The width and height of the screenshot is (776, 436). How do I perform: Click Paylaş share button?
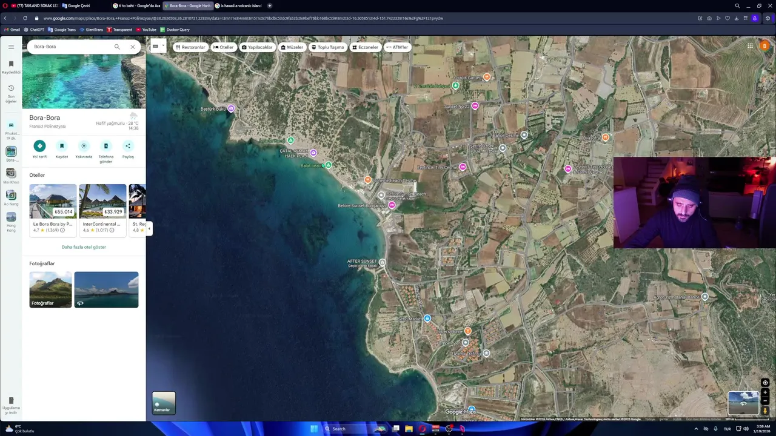[x=128, y=150]
